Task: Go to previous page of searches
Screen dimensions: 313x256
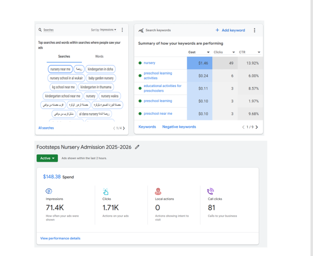Action: [x=114, y=128]
